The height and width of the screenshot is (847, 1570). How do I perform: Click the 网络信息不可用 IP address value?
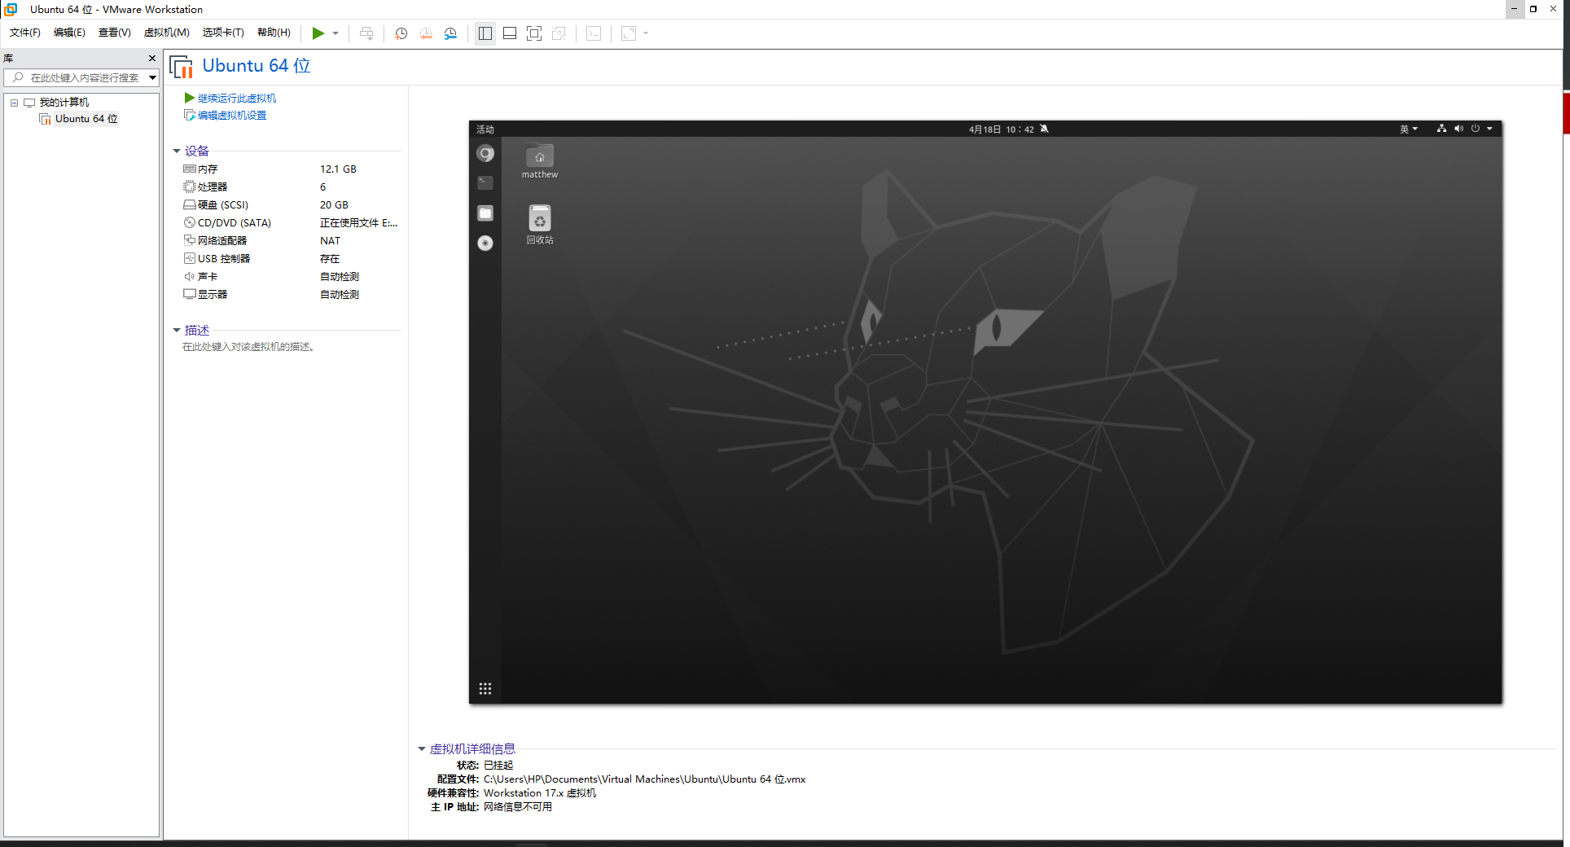coord(518,807)
